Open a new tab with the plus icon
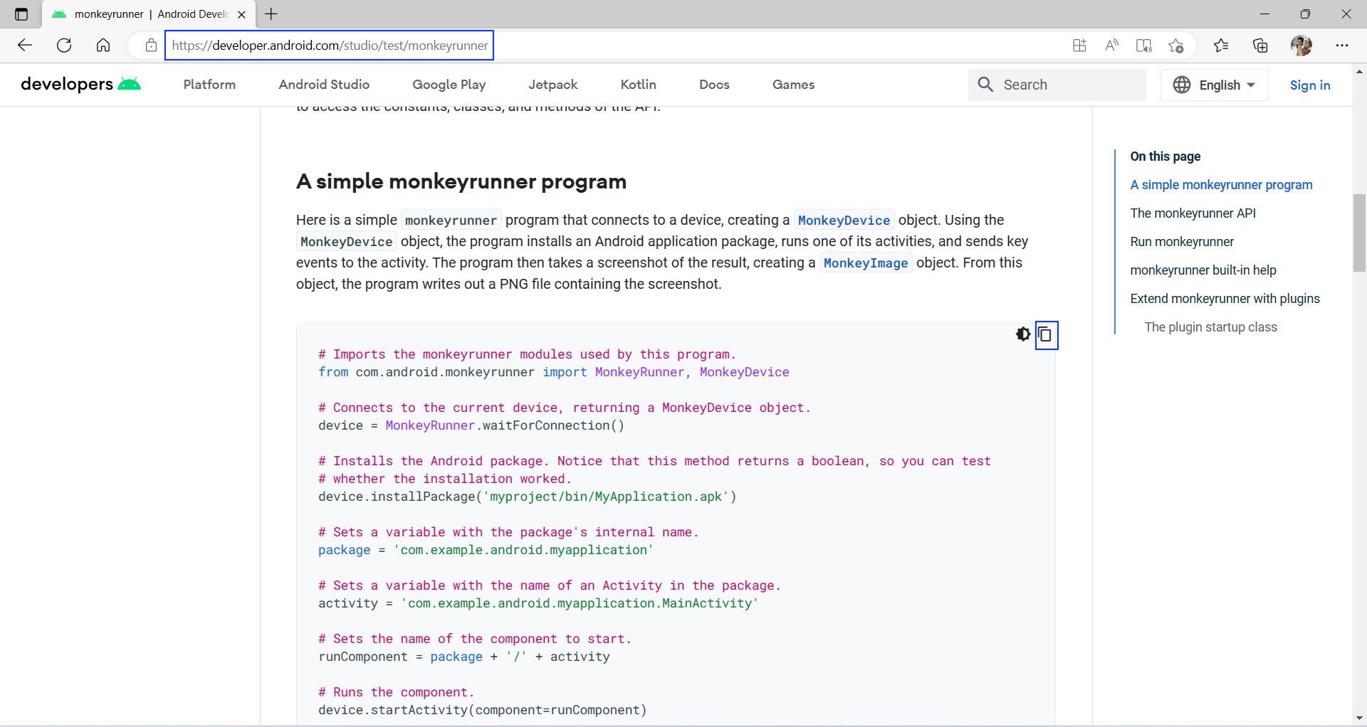 click(x=271, y=14)
